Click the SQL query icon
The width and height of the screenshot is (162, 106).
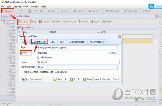point(42,11)
